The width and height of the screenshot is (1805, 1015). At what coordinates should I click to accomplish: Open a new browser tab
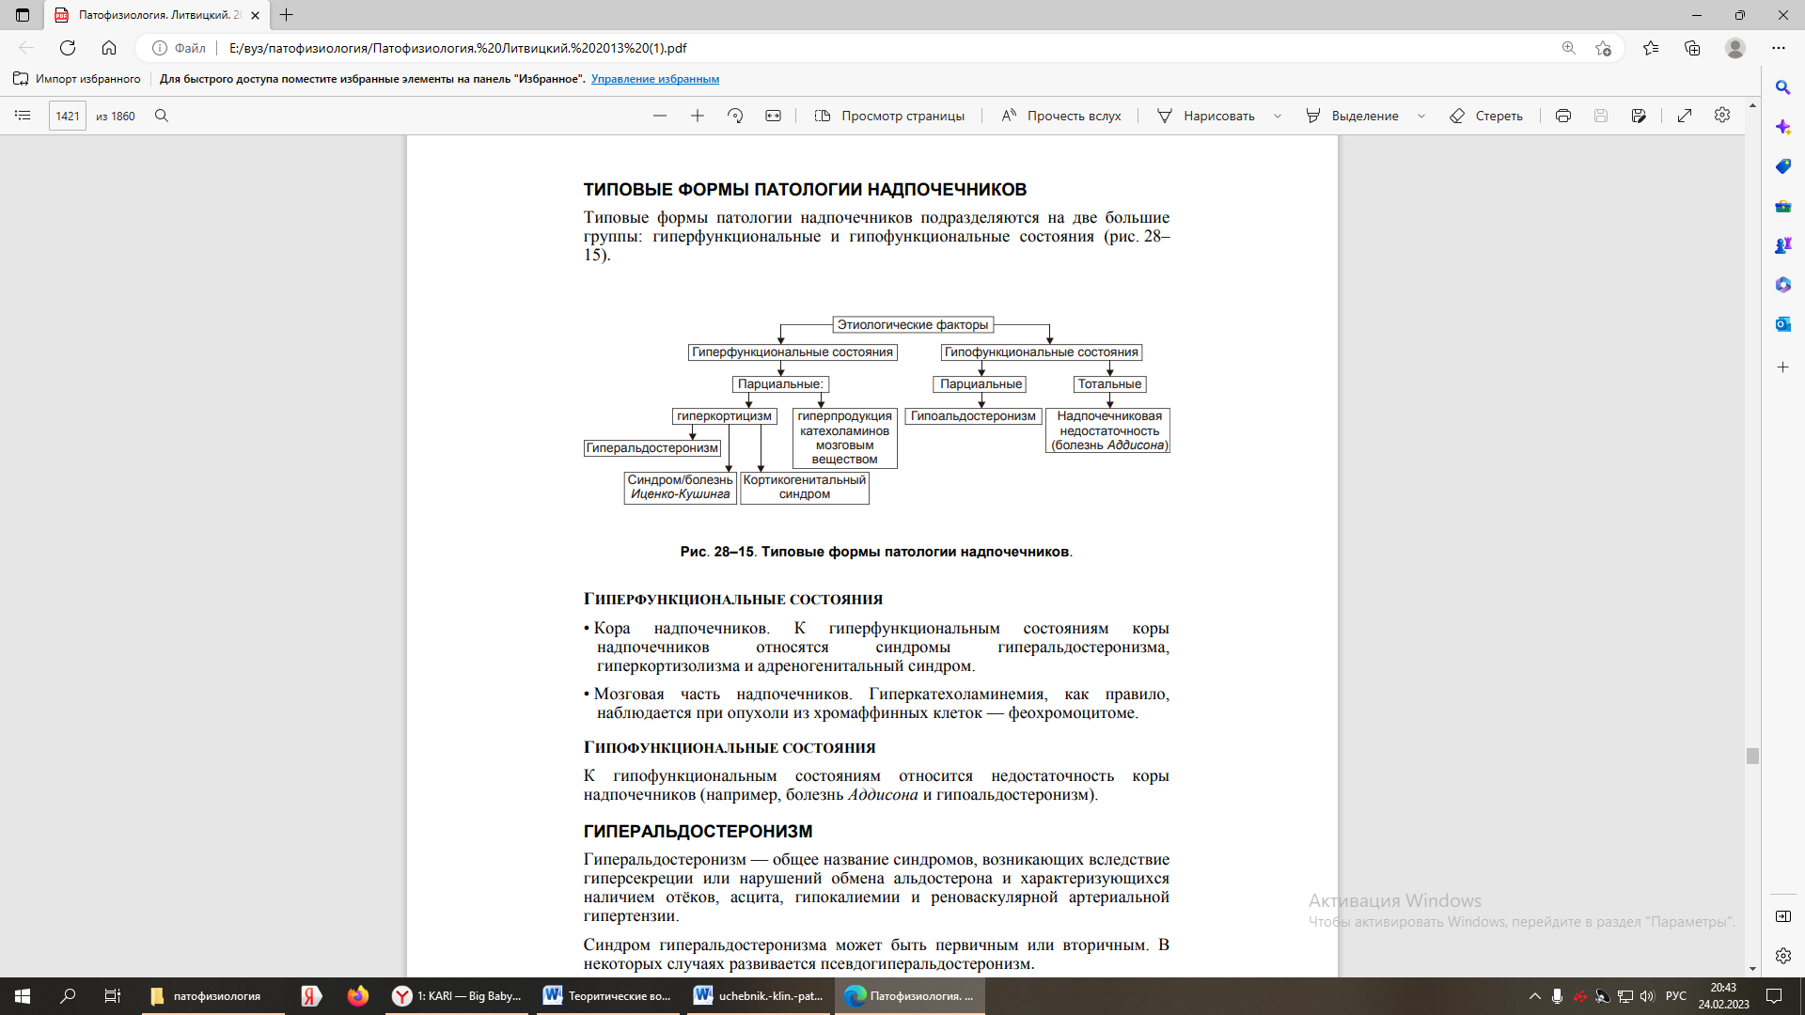click(287, 15)
